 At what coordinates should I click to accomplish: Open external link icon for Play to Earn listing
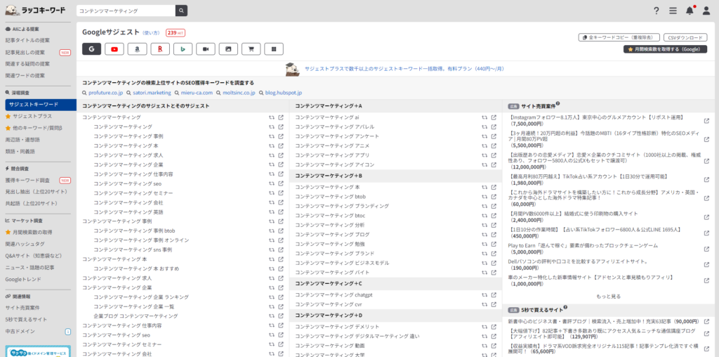click(706, 249)
